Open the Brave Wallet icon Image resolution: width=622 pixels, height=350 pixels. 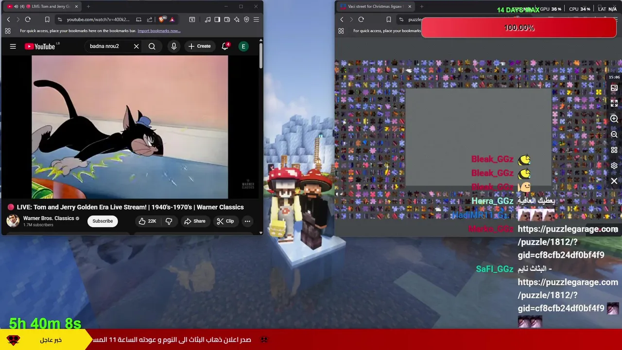(x=227, y=19)
